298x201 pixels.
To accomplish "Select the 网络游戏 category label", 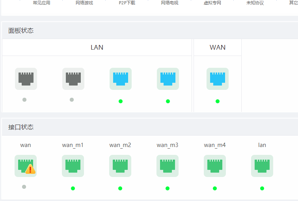I will point(85,3).
